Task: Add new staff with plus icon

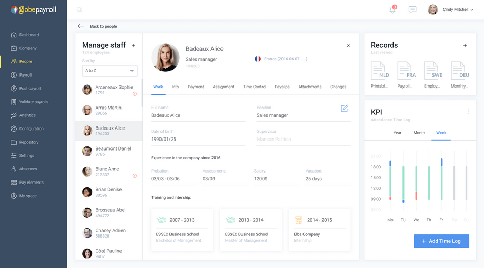Action: (x=133, y=46)
